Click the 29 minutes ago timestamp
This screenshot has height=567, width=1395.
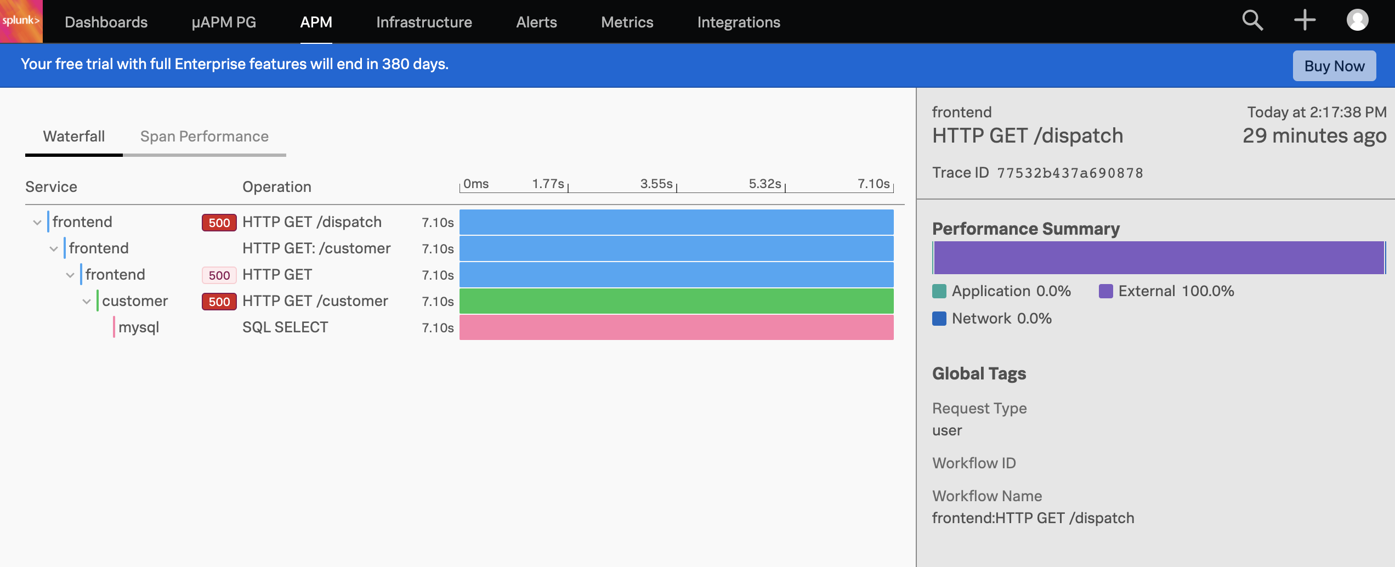1314,136
